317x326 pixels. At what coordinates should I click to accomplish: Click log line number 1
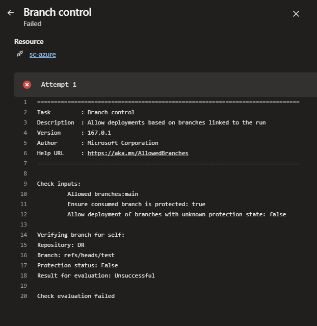[x=25, y=102]
